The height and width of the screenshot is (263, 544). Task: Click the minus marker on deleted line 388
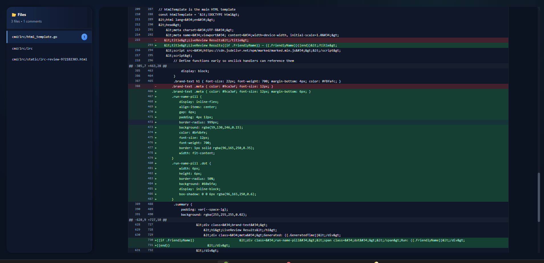(156, 86)
